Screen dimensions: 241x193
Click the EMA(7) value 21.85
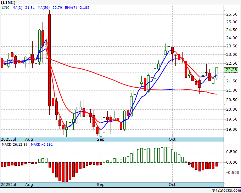[x=84, y=7]
